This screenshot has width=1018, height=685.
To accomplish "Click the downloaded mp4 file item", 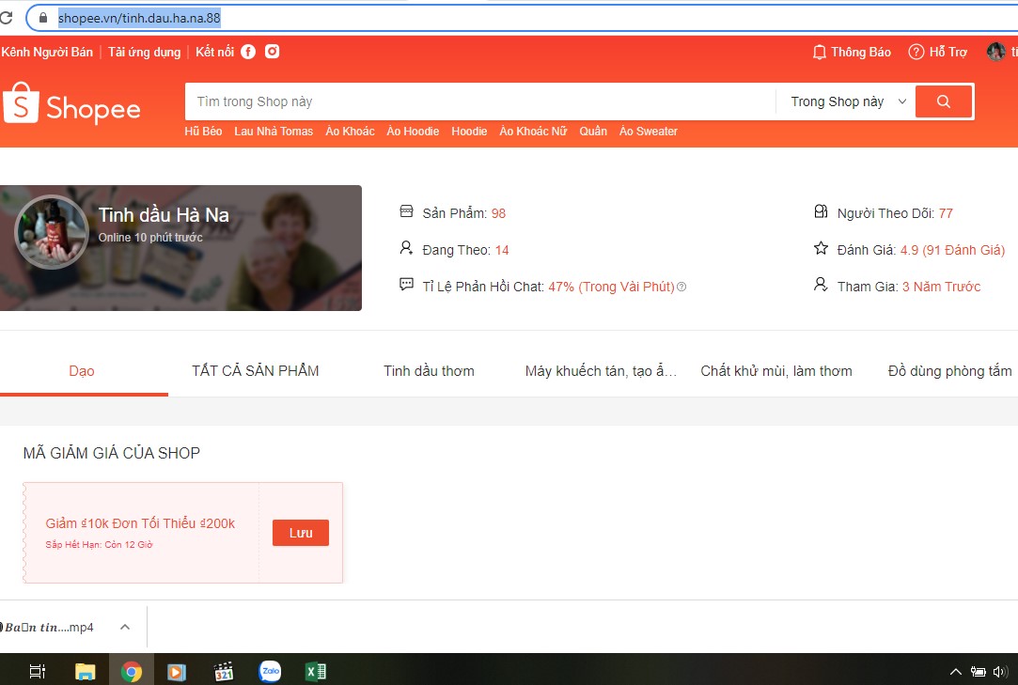I will pyautogui.click(x=49, y=628).
